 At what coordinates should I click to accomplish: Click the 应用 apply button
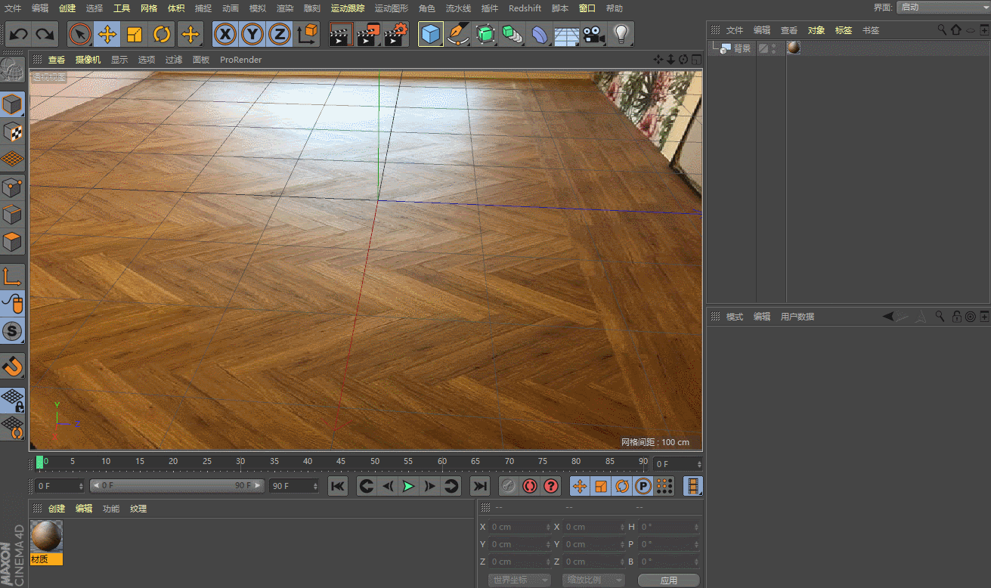tap(668, 580)
